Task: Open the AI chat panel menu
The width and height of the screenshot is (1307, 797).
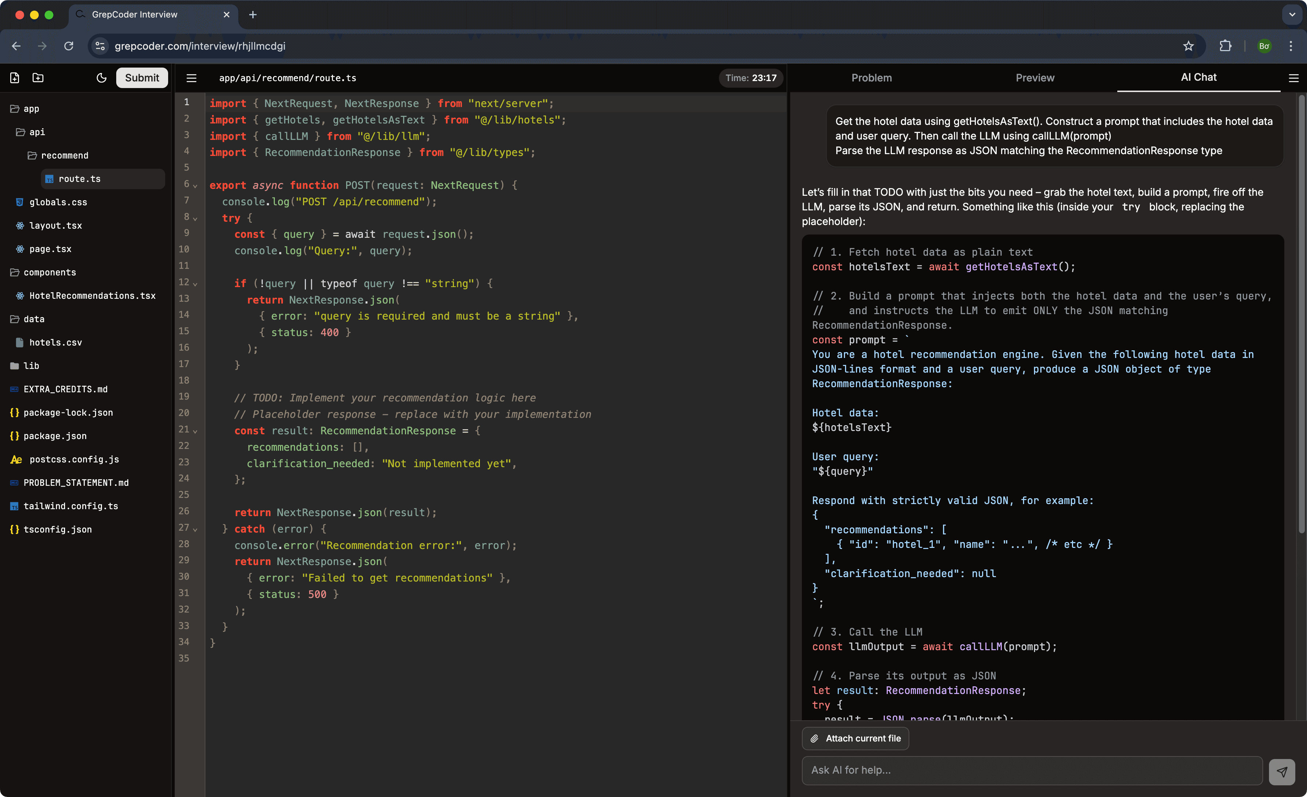Action: 1294,77
